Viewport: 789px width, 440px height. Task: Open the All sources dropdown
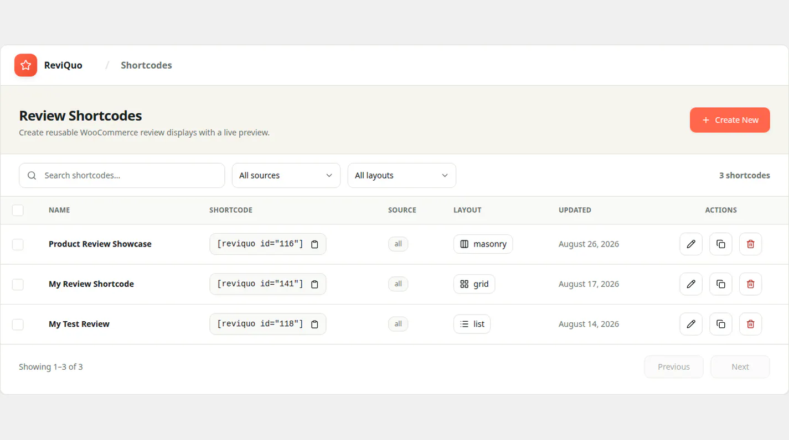[x=286, y=175]
